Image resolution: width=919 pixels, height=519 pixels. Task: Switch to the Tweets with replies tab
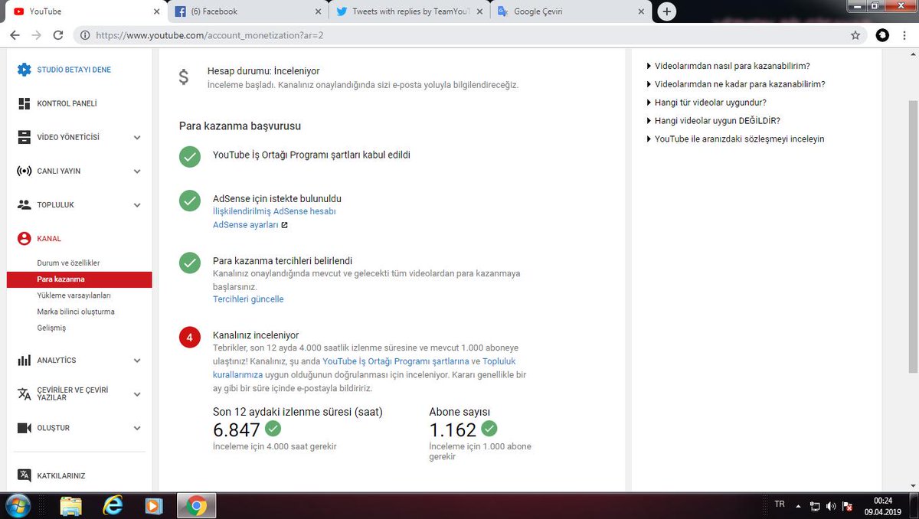pos(408,11)
